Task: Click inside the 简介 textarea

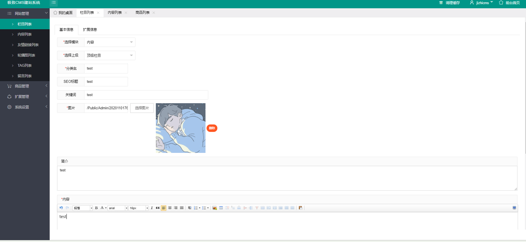Action: coord(287,178)
